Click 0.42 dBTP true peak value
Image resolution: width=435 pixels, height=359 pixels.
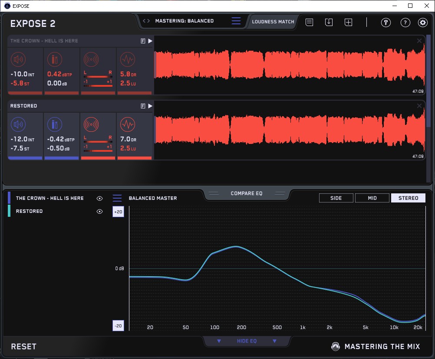tap(59, 74)
